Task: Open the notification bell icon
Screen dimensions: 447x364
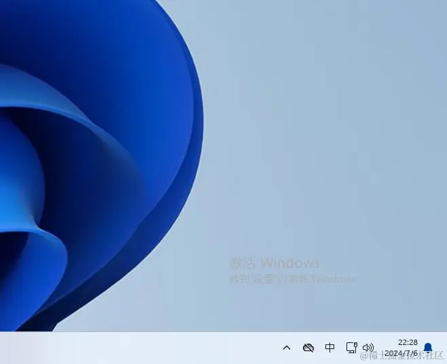Action: 428,348
